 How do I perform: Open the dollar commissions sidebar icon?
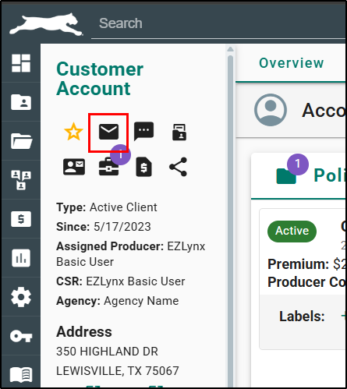pyautogui.click(x=21, y=219)
